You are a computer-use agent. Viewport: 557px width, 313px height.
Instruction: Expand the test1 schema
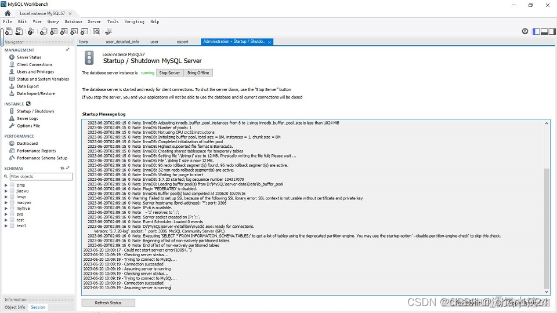click(6, 225)
